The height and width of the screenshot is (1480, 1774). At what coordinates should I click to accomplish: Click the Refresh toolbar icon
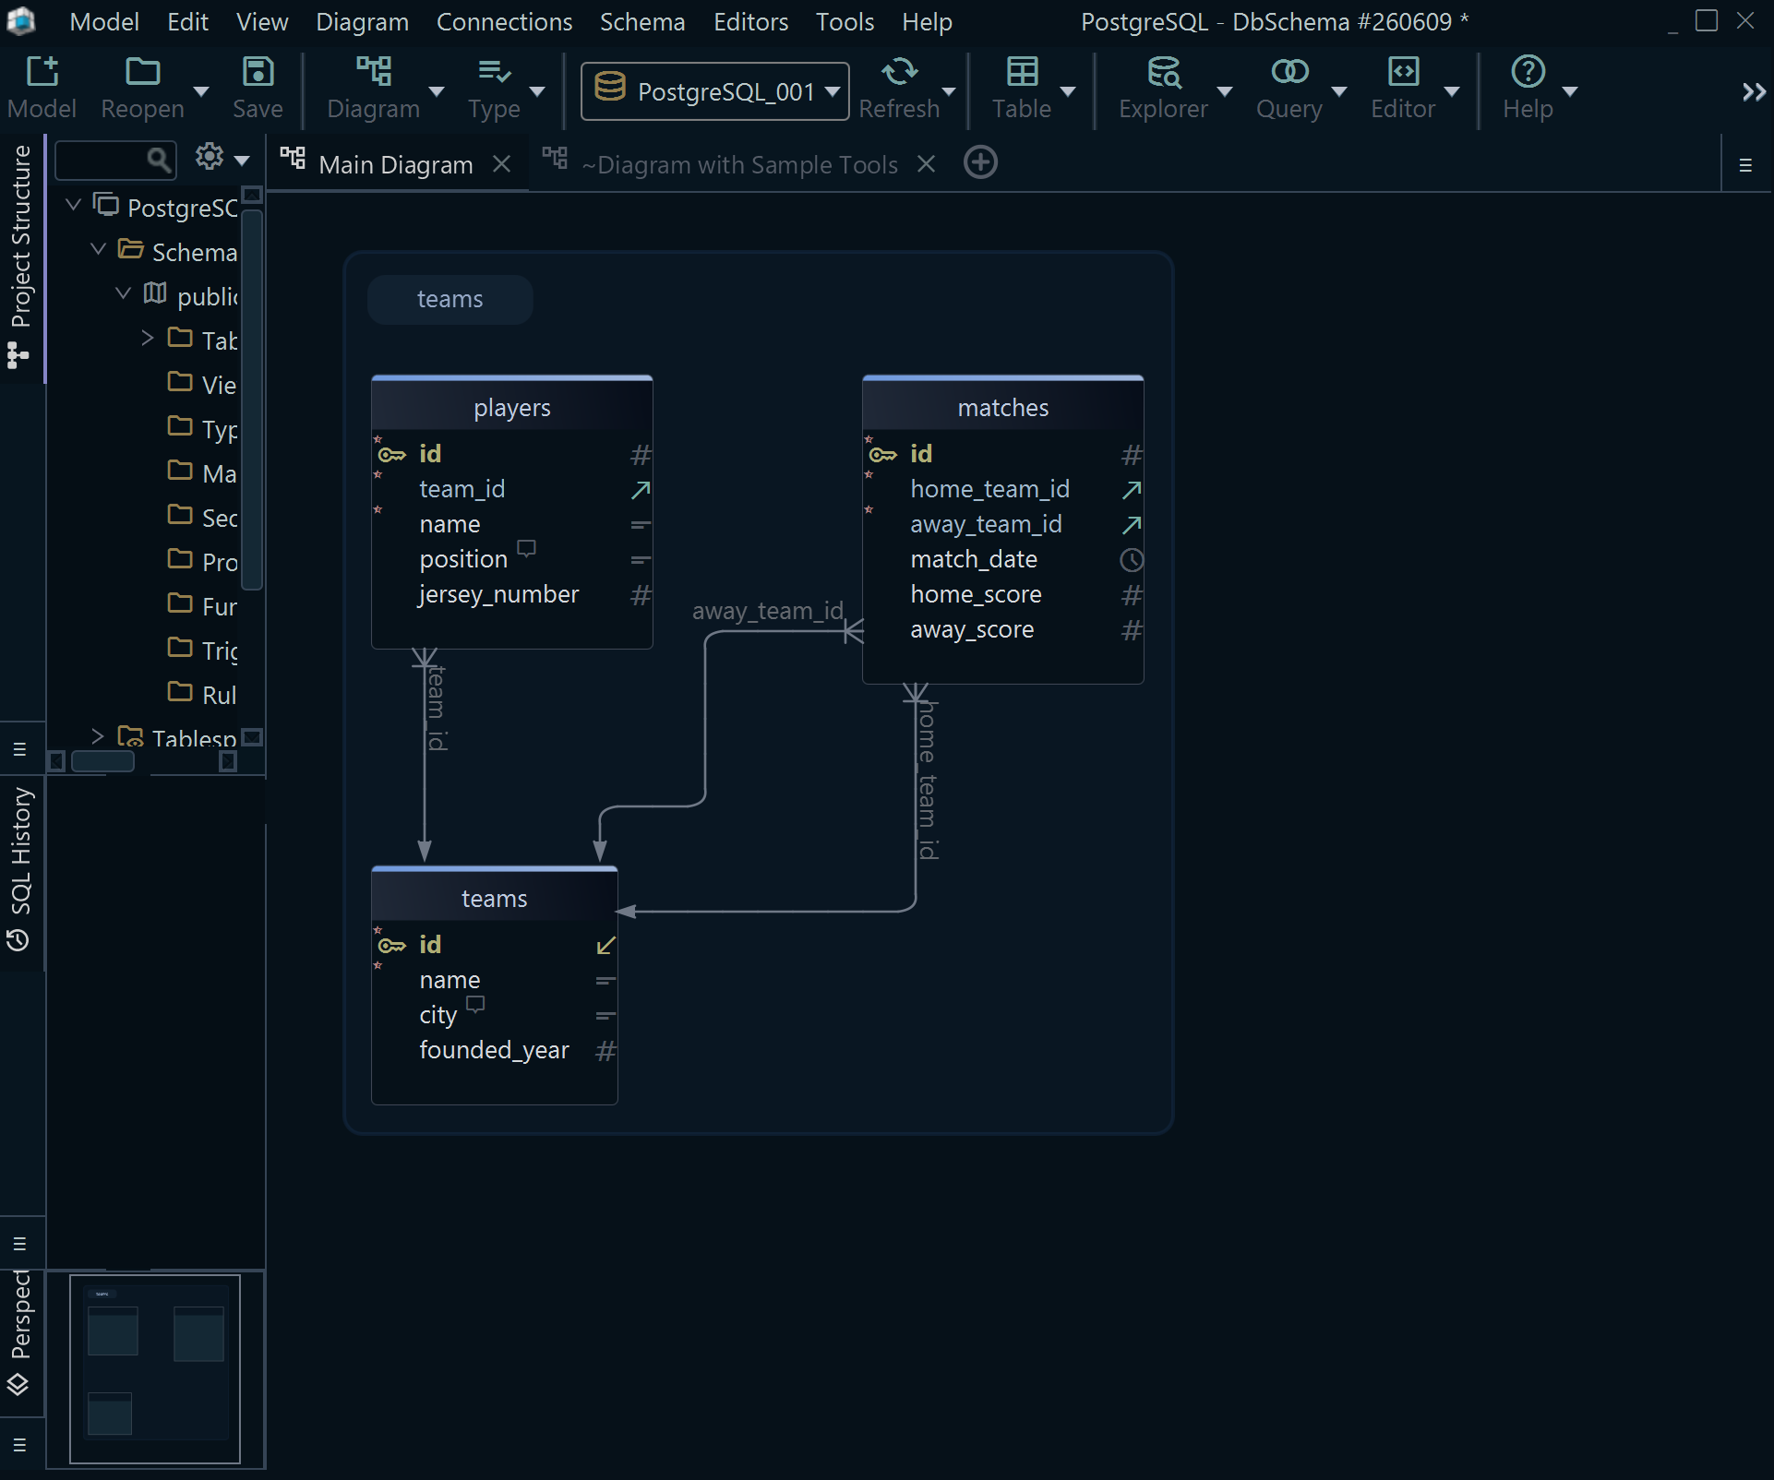(x=899, y=72)
